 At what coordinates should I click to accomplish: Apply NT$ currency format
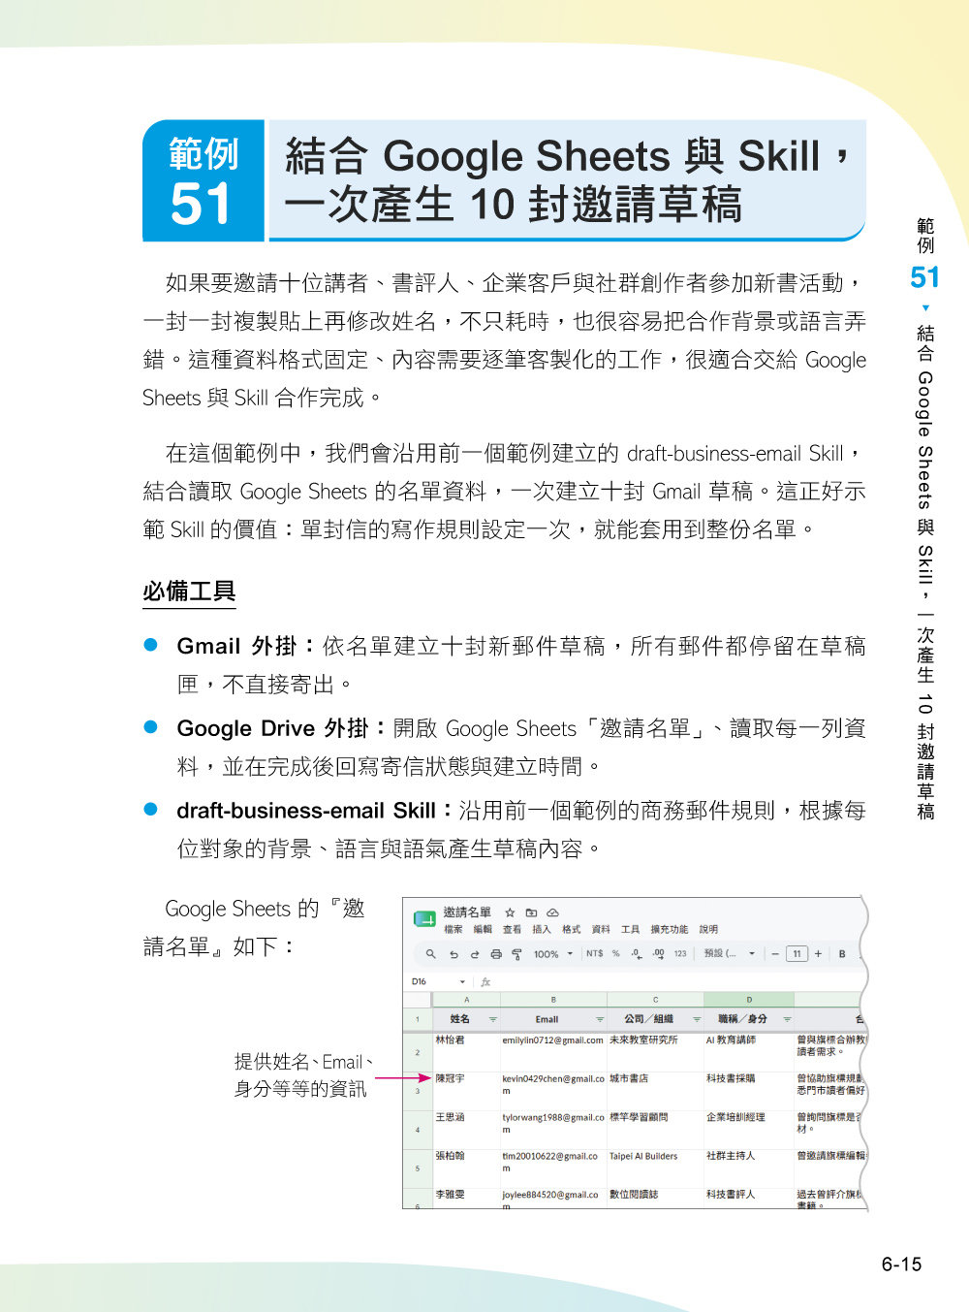[594, 954]
